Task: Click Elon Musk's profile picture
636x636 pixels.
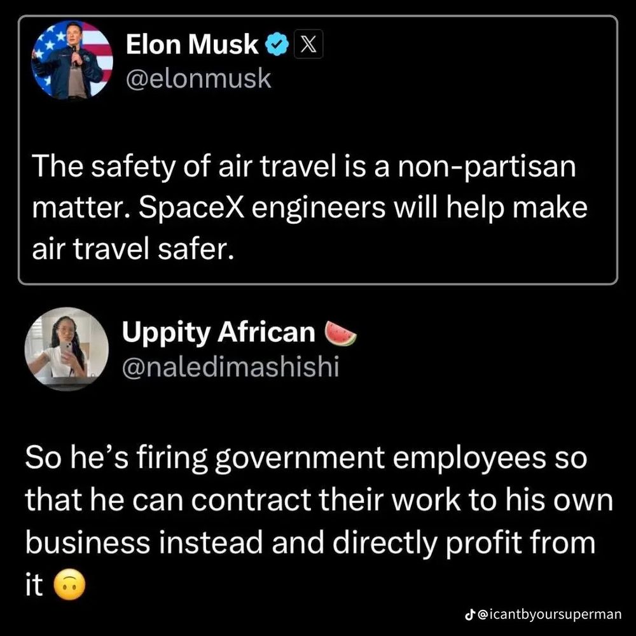Action: coord(72,60)
